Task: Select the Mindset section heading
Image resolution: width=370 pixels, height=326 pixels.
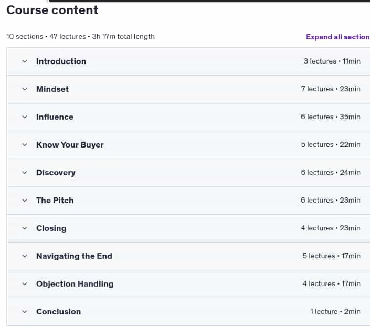Action: [52, 89]
